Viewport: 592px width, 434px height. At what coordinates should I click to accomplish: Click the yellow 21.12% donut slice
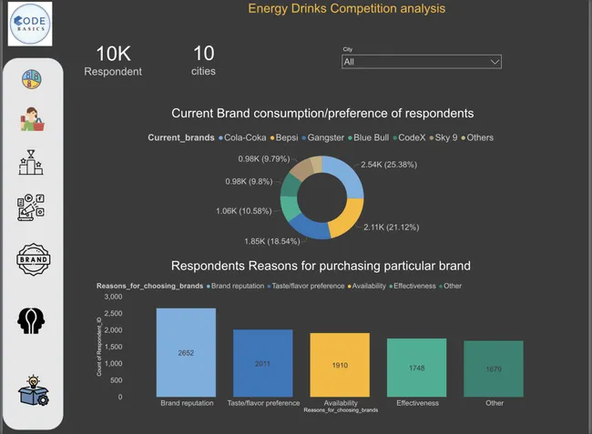coord(348,218)
